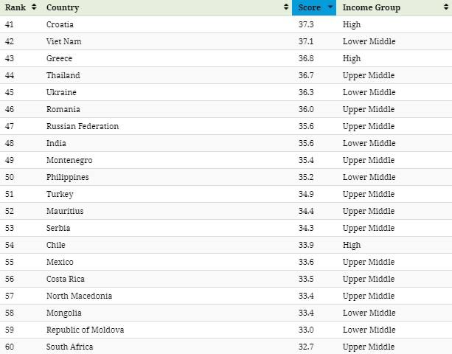This screenshot has height=354, width=452.
Task: Click Upper Middle in Turkey row
Action: pyautogui.click(x=369, y=195)
